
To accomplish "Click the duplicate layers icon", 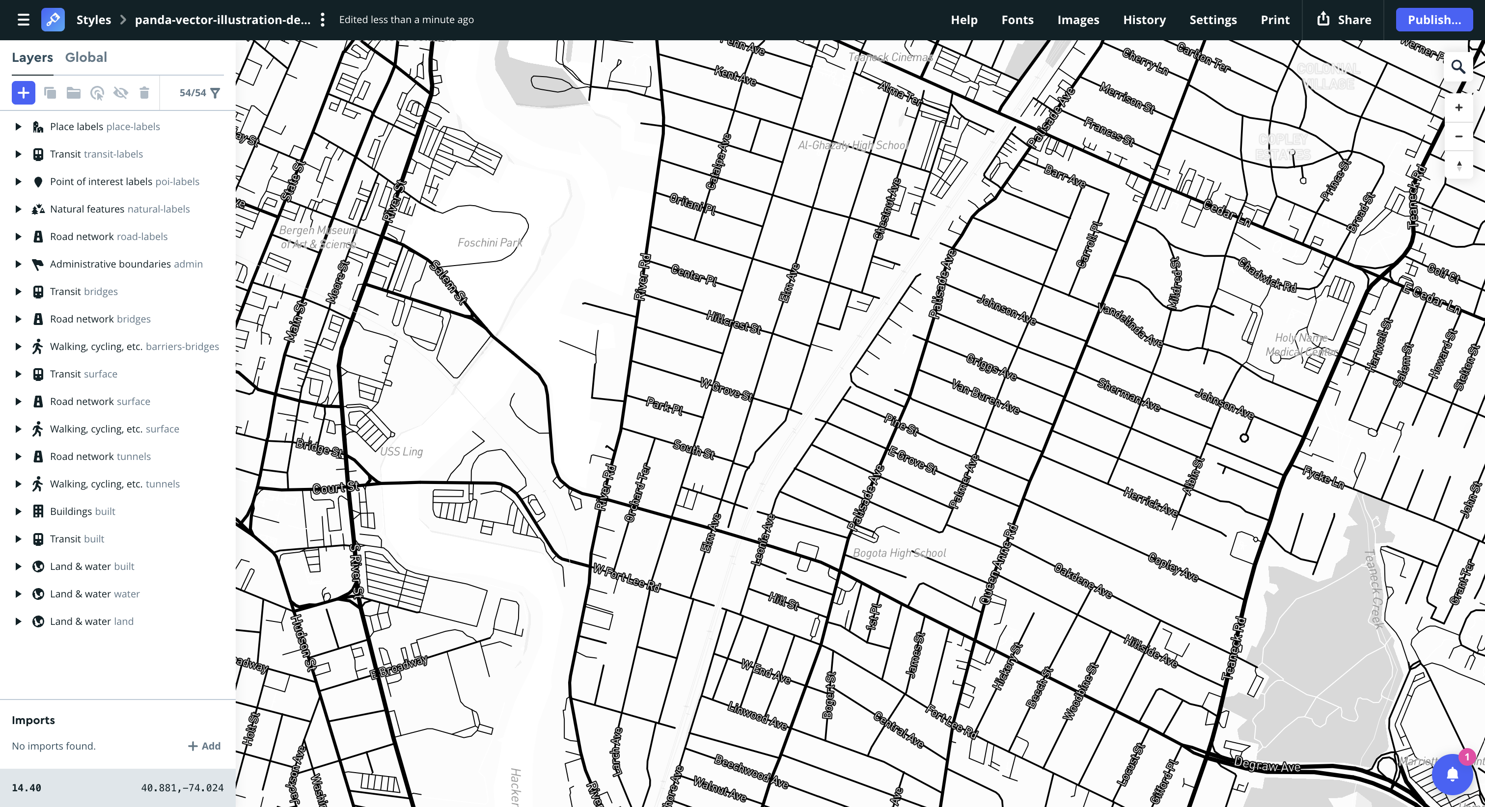I will click(50, 93).
